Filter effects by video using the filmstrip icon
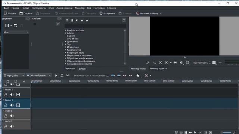The width and height of the screenshot is (239, 134). (x=72, y=20)
